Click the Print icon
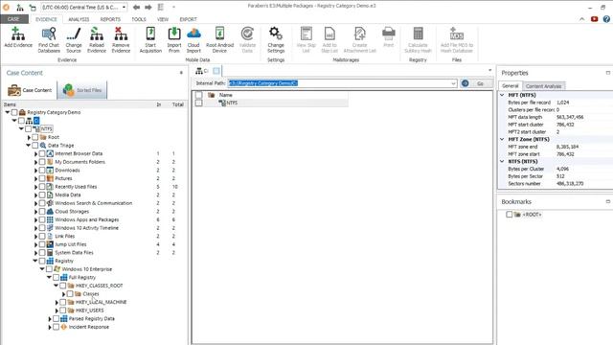The height and width of the screenshot is (345, 613). pos(389,34)
